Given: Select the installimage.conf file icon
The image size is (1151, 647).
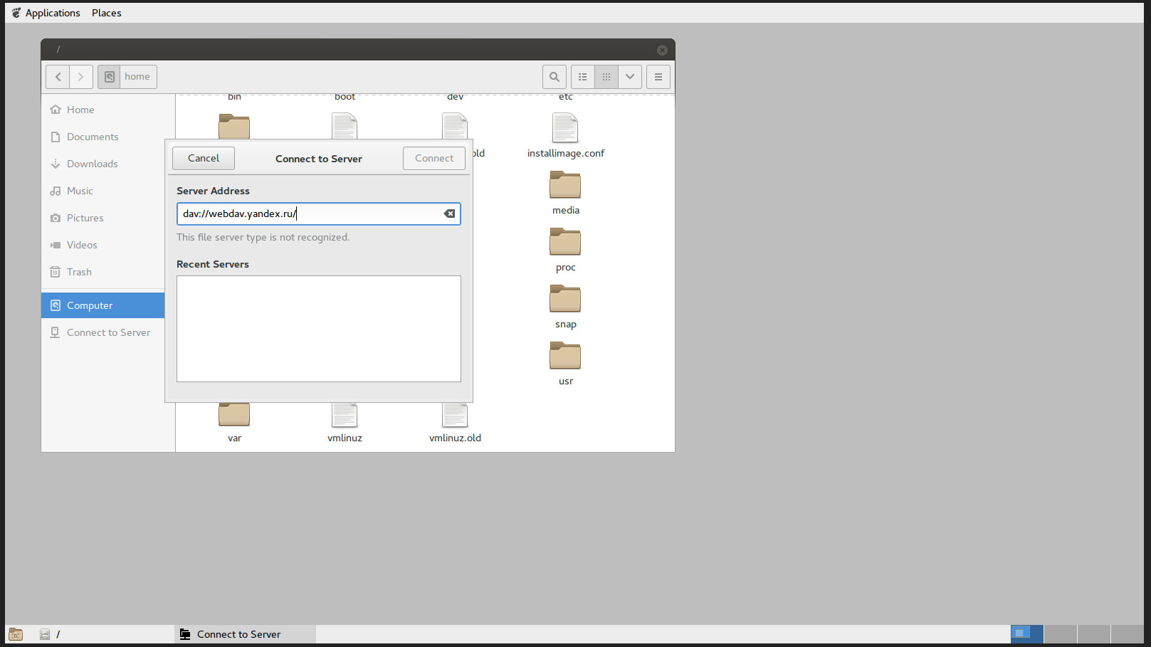Looking at the screenshot, I should point(565,128).
